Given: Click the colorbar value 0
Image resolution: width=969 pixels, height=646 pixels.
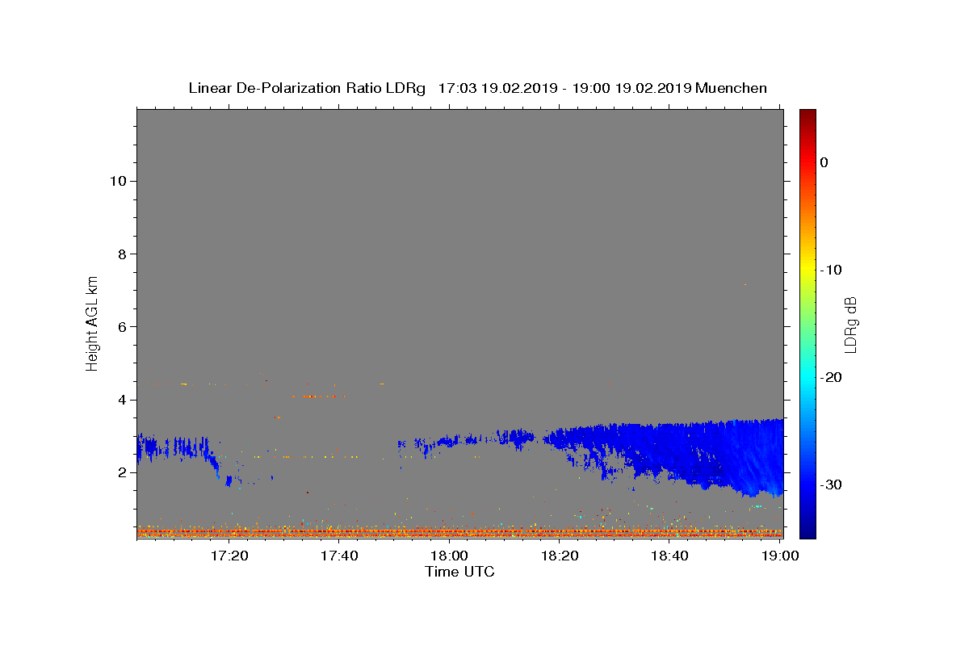Looking at the screenshot, I should pos(824,162).
